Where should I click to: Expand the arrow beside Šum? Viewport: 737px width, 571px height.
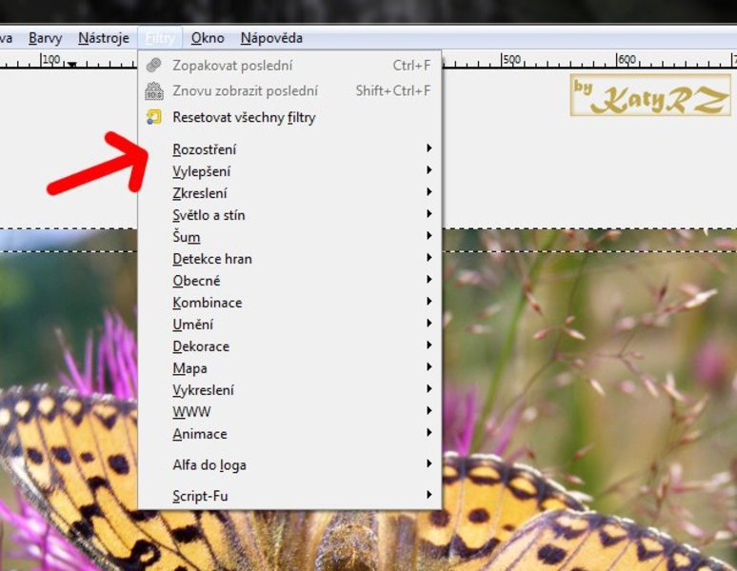pyautogui.click(x=428, y=236)
